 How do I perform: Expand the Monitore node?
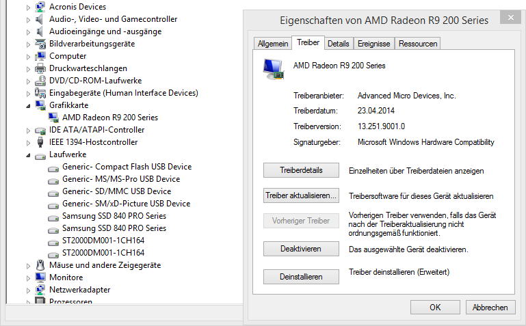(x=28, y=278)
